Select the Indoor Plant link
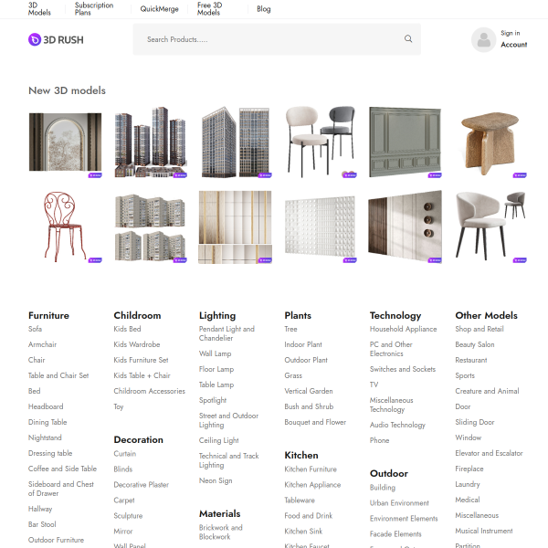Image resolution: width=548 pixels, height=548 pixels. [303, 344]
